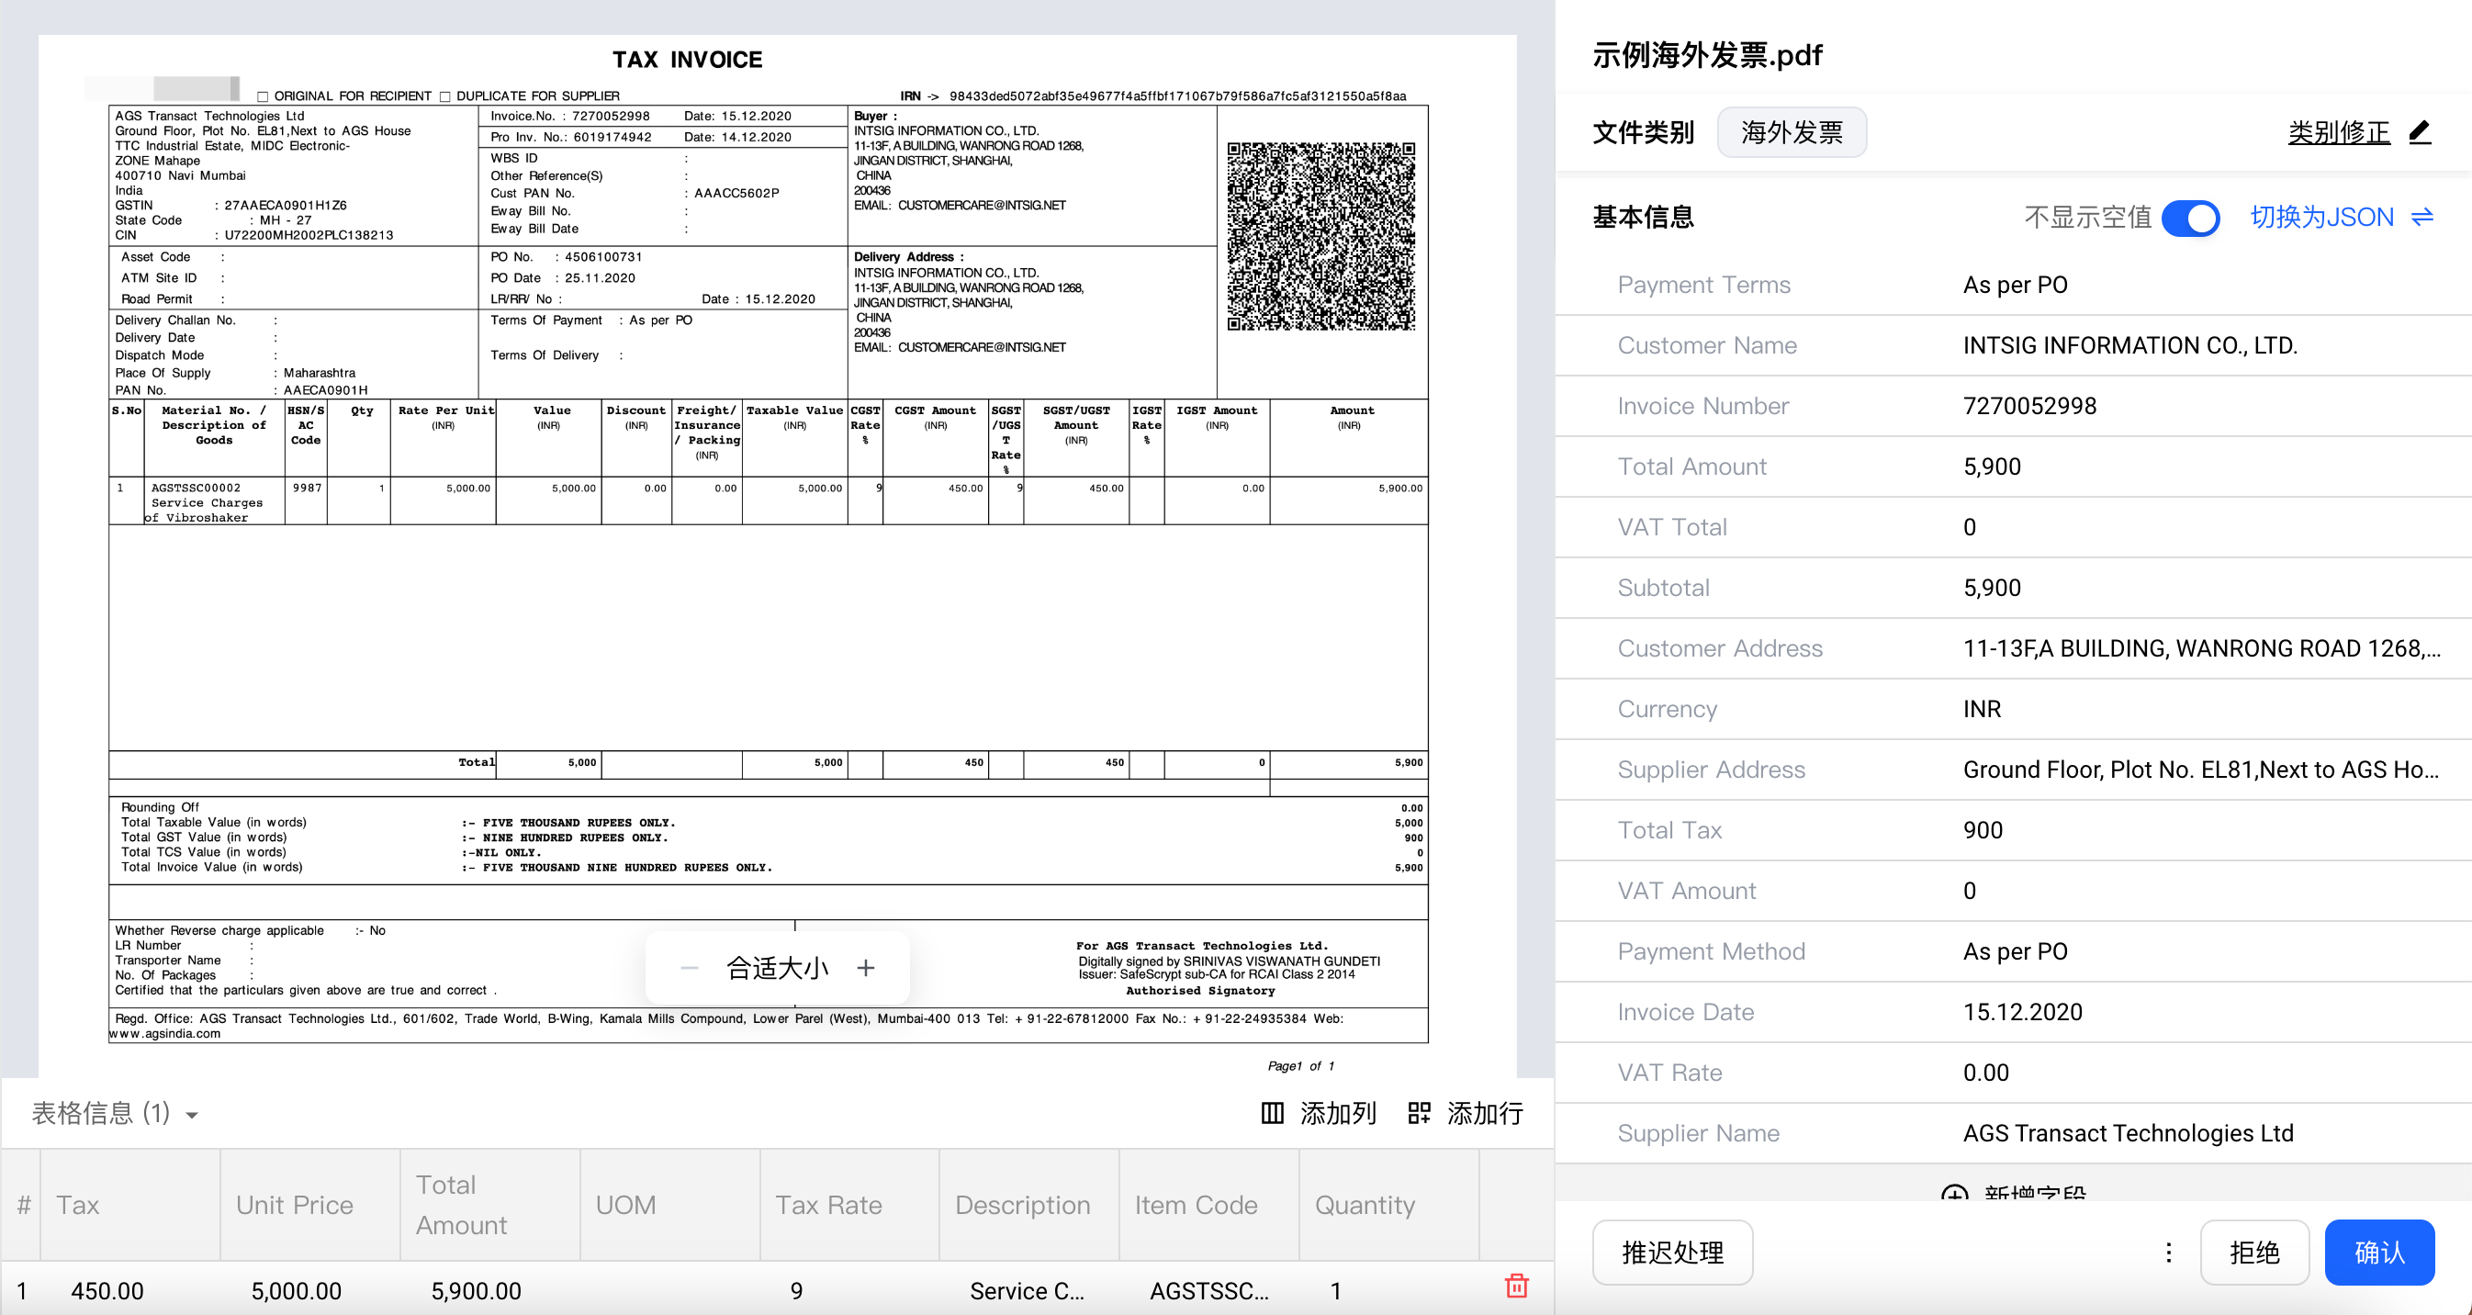Click the 确认 confirm button
This screenshot has width=2472, height=1315.
point(2379,1252)
